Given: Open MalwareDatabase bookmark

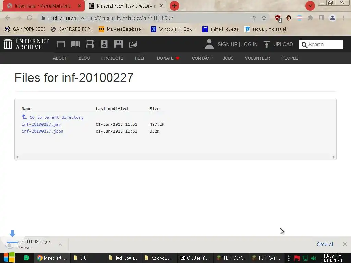Looking at the screenshot, I should 122,29.
